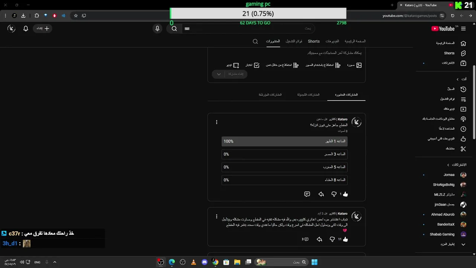Screen dimensions: 476x268
Task: Vote for option الساعه 1 الظهر
Action: tap(284, 141)
